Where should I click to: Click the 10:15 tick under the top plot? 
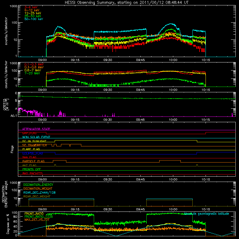click(x=206, y=60)
